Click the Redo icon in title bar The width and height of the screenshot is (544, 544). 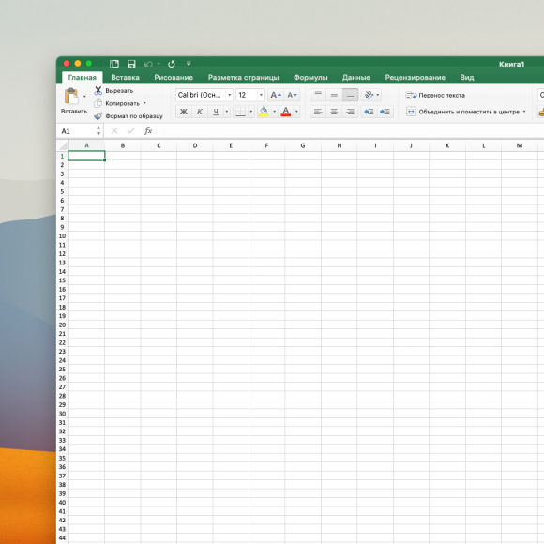[x=172, y=64]
